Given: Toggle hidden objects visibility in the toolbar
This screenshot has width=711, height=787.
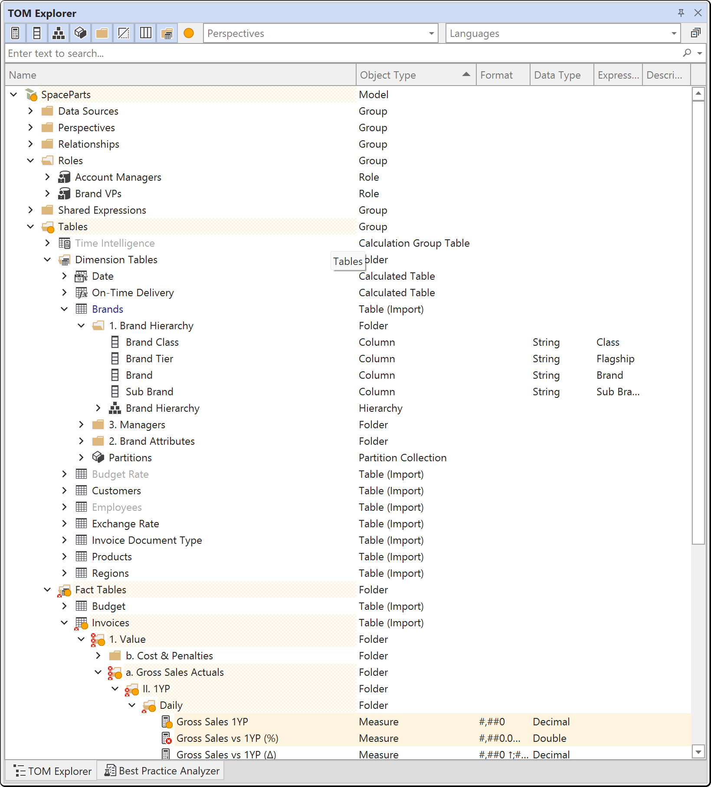Looking at the screenshot, I should pyautogui.click(x=124, y=33).
